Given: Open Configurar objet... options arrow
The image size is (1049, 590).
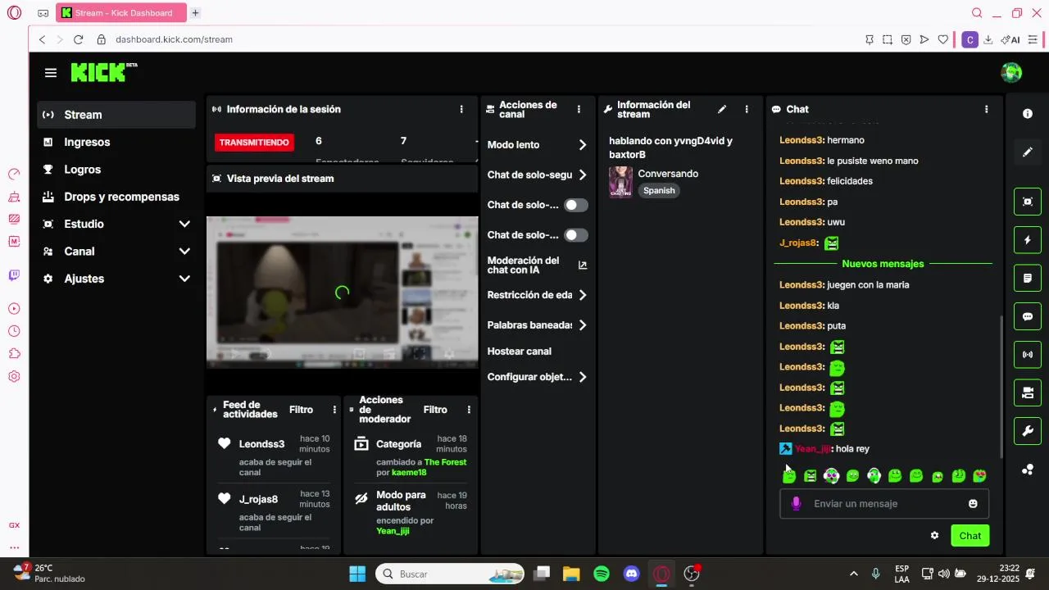Looking at the screenshot, I should click(x=583, y=377).
